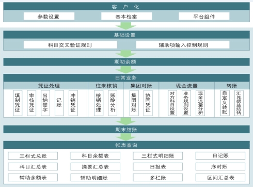Open the 出纳签字 node
The width and height of the screenshot is (253, 187).
(45, 103)
